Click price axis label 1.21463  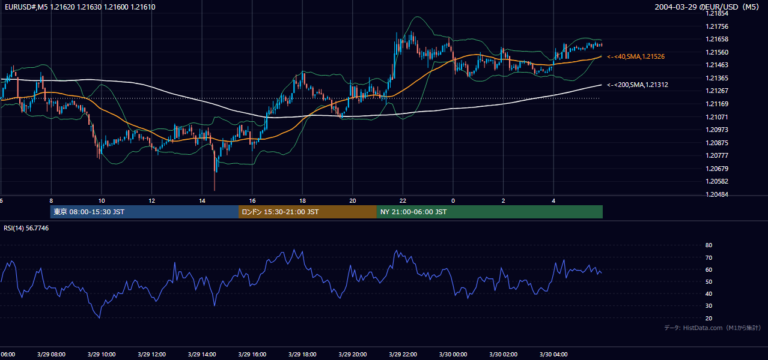pos(716,65)
